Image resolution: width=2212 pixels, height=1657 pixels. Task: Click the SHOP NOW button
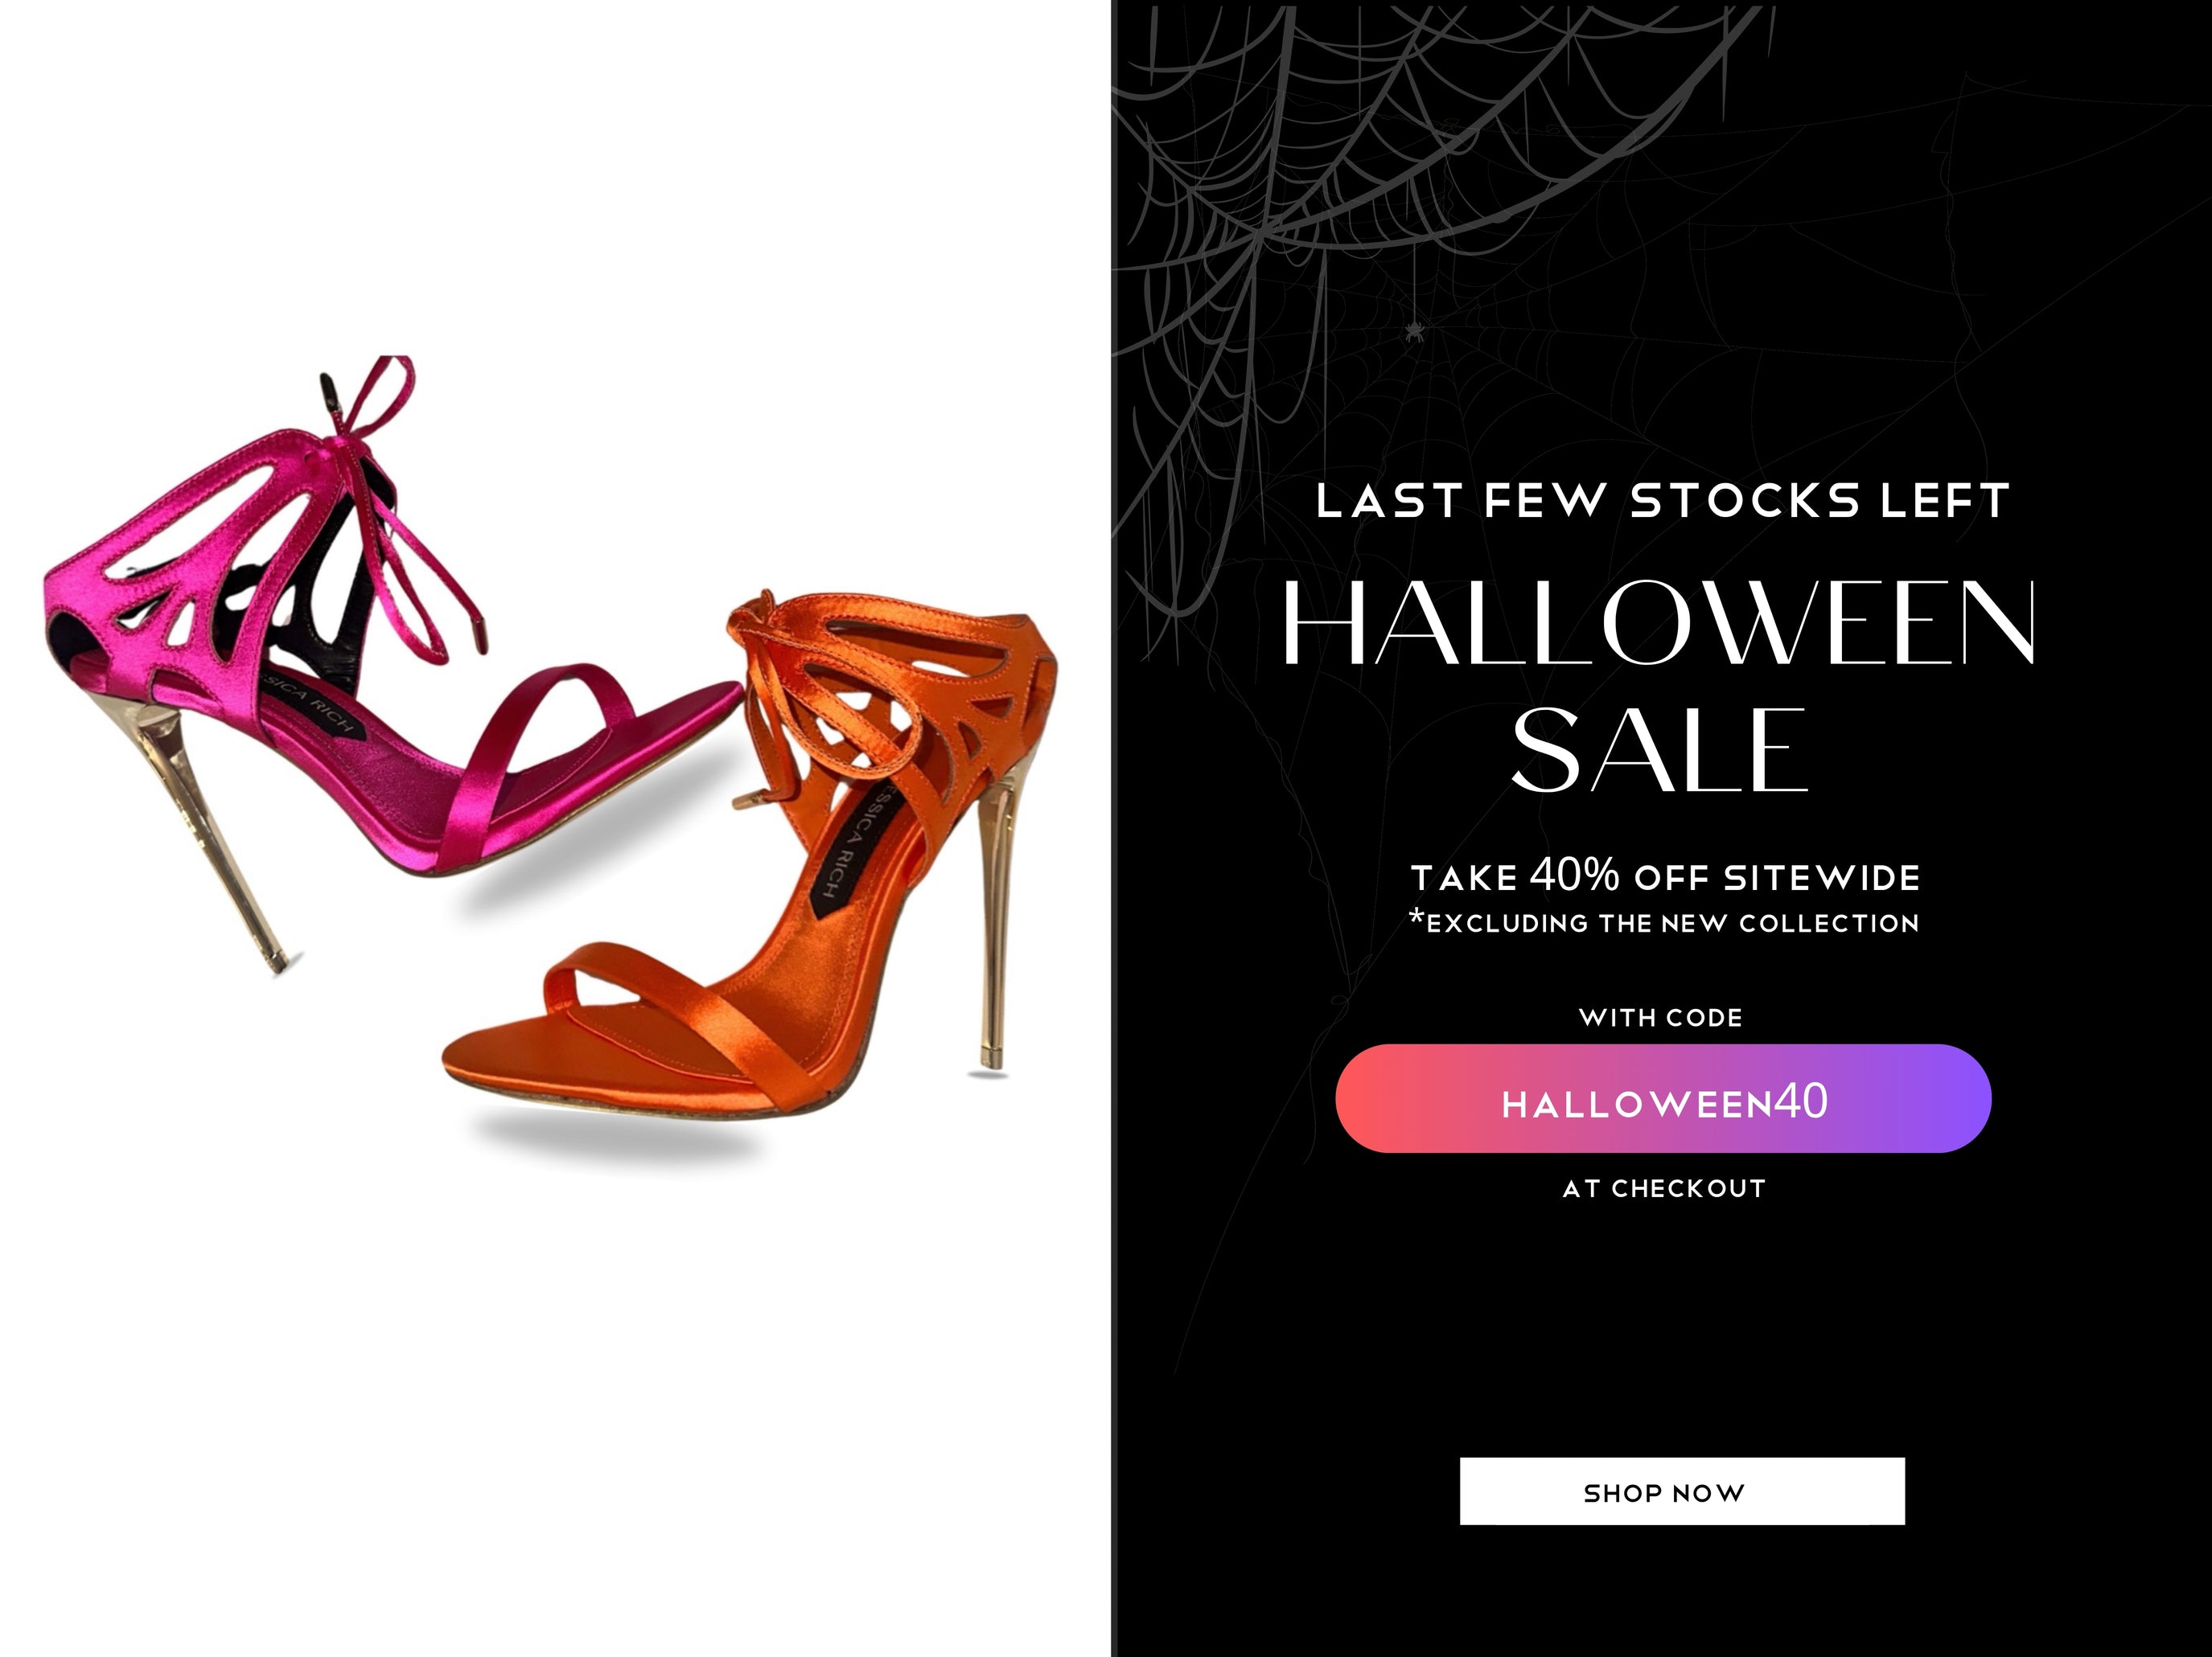click(x=1681, y=1492)
